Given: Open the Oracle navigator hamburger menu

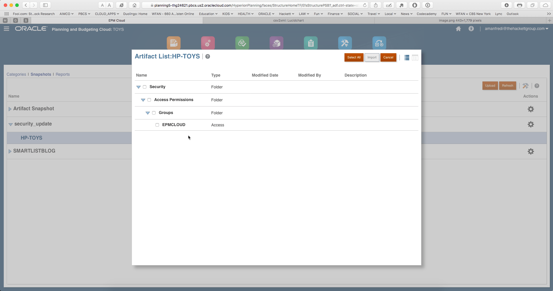Looking at the screenshot, I should pyautogui.click(x=6, y=29).
